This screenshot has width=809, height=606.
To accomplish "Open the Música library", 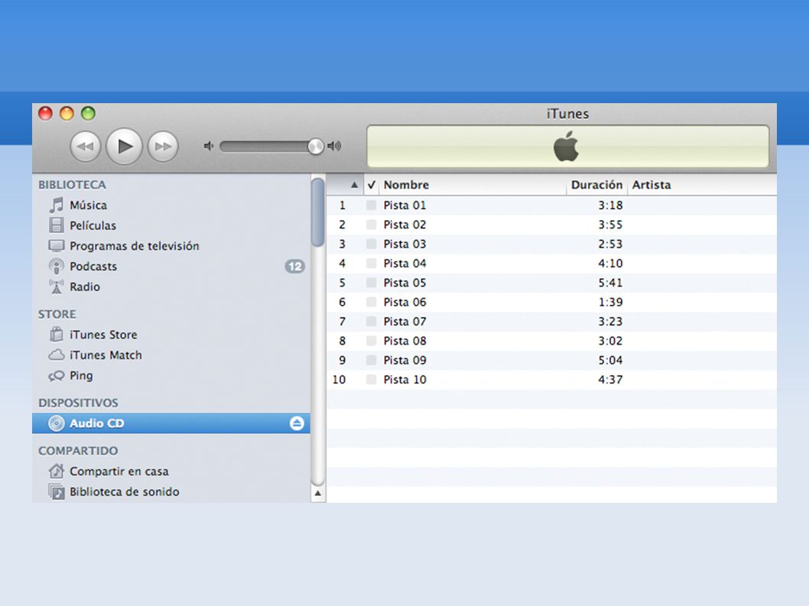I will click(x=88, y=206).
